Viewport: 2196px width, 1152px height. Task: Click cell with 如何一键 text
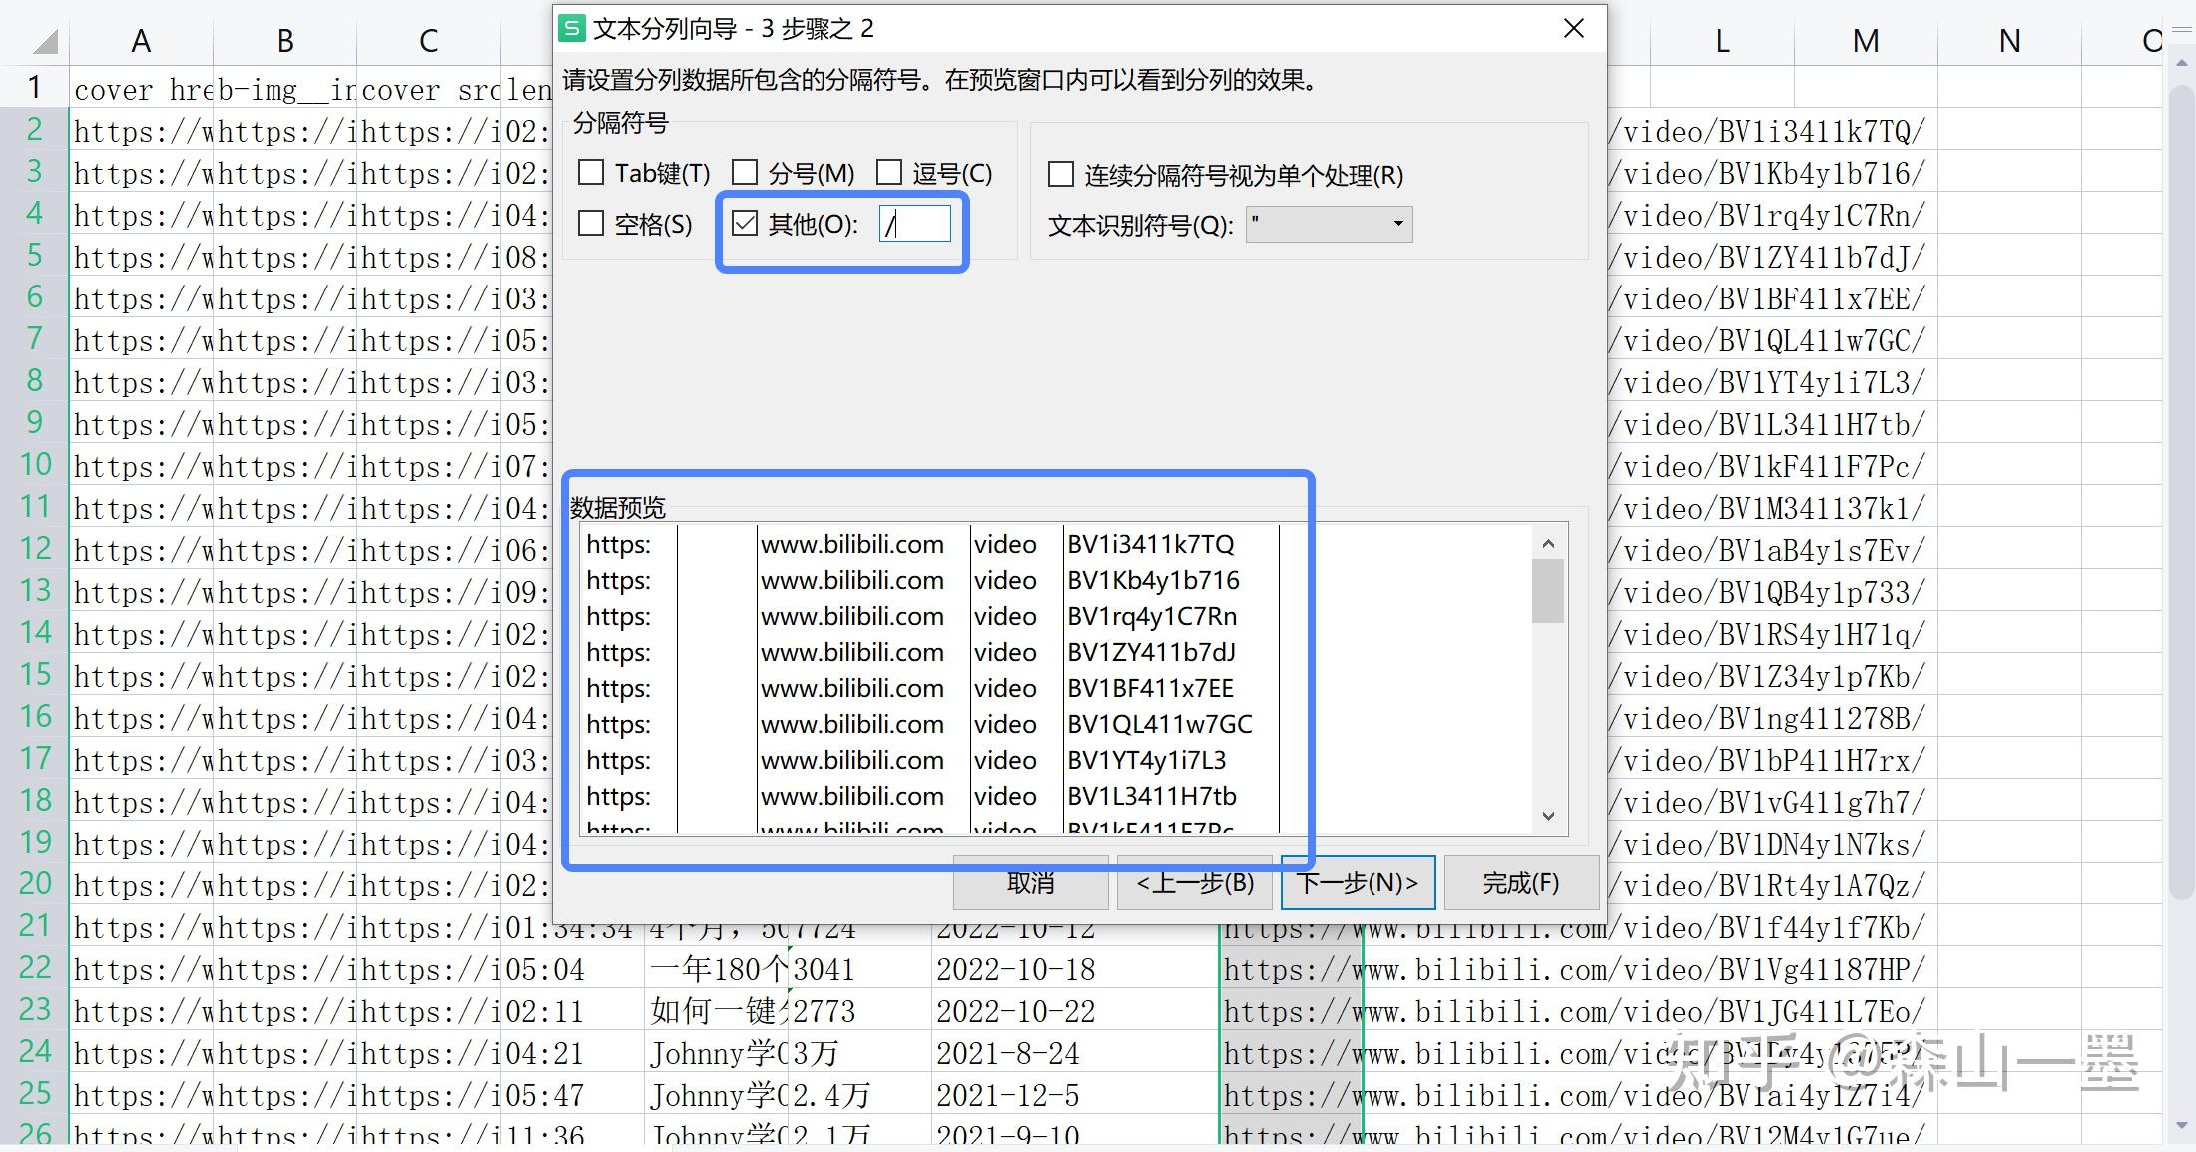click(717, 1011)
